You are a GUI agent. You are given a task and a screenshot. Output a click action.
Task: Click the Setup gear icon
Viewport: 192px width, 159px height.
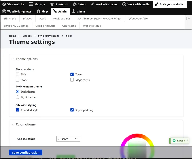[75, 4]
